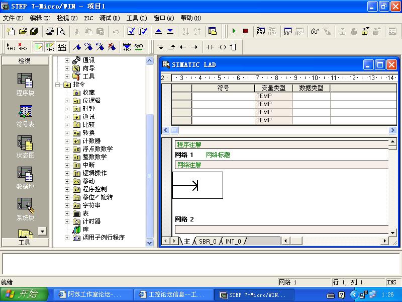Click the 网络标题 title text

coord(218,155)
